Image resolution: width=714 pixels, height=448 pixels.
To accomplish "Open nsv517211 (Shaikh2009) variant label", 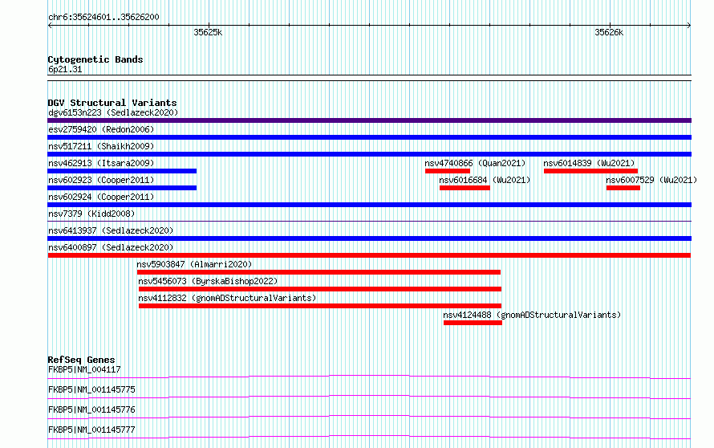I will point(101,146).
